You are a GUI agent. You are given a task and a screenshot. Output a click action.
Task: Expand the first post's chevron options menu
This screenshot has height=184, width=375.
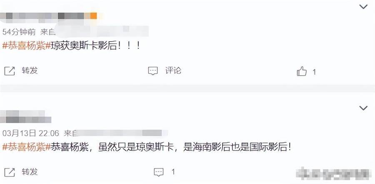pyautogui.click(x=363, y=7)
